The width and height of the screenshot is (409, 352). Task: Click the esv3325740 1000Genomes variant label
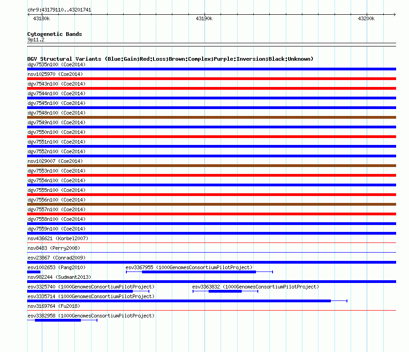[91, 287]
